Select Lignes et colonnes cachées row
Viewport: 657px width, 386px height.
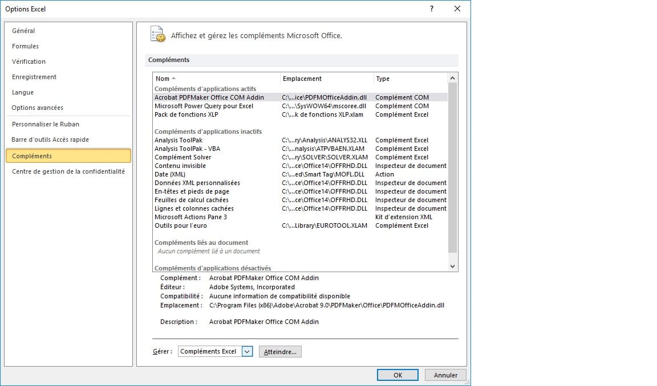301,209
